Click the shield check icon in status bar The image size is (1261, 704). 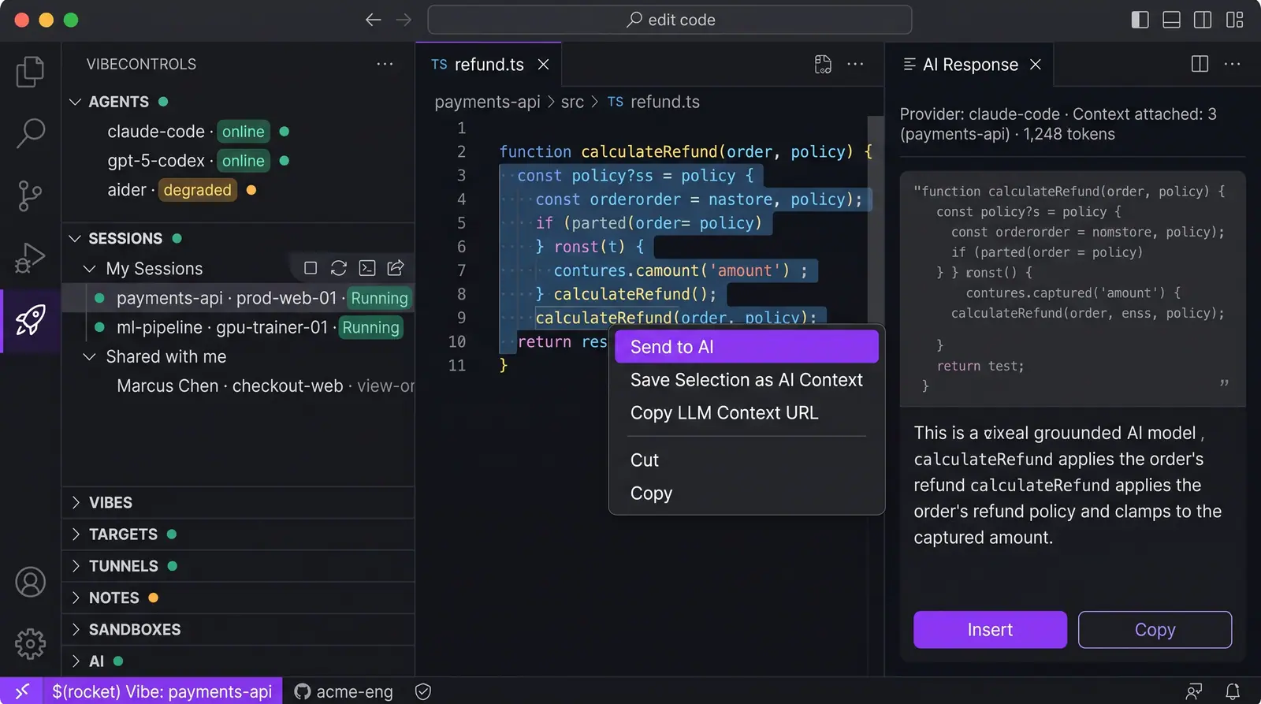pyautogui.click(x=423, y=691)
